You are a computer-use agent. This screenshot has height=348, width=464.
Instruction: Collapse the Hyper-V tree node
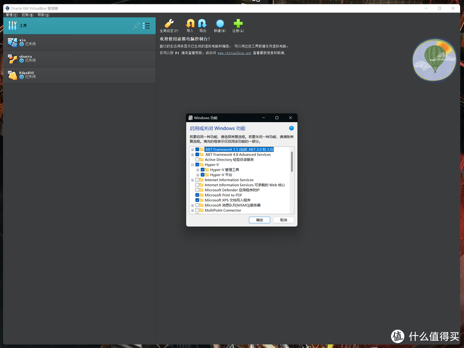192,165
